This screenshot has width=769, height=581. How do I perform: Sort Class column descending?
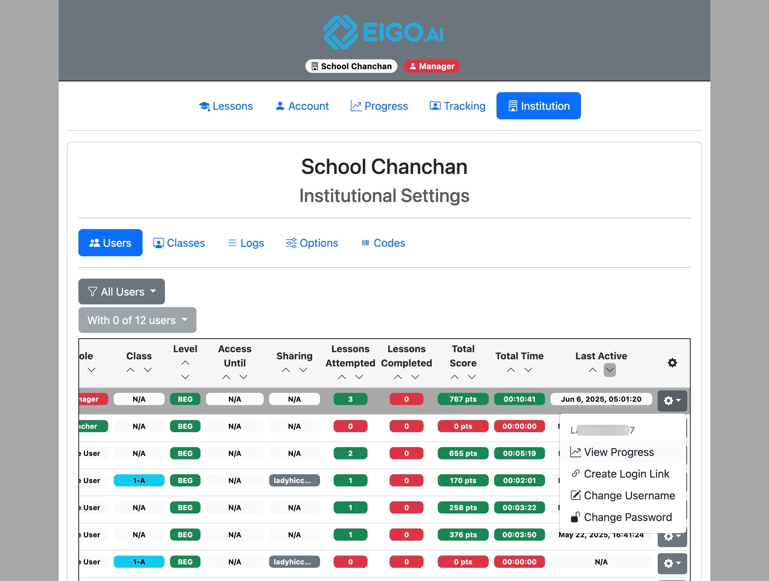(148, 370)
